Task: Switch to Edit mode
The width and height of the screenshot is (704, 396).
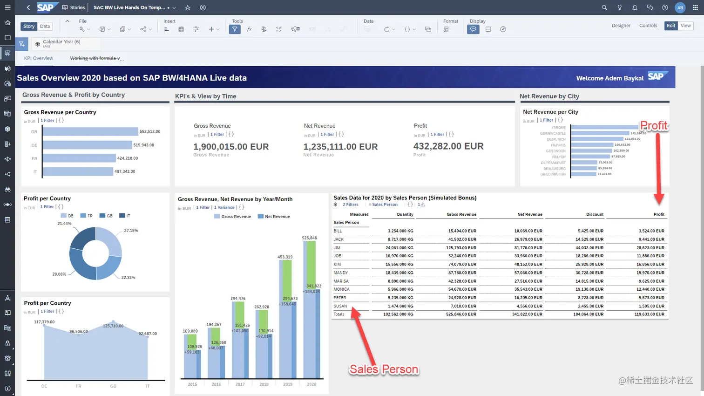Action: tap(671, 26)
